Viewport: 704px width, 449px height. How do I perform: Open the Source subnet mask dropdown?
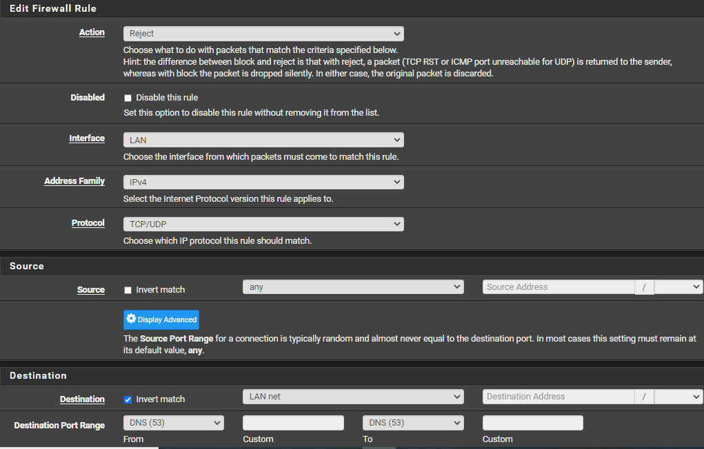[678, 287]
